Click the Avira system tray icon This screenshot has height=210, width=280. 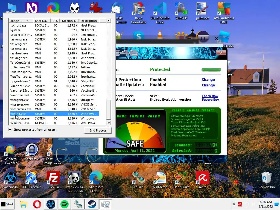coord(240,204)
